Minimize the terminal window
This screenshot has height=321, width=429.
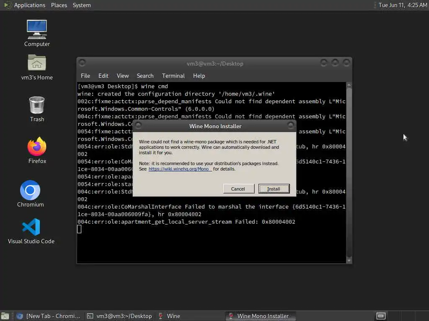coord(324,63)
